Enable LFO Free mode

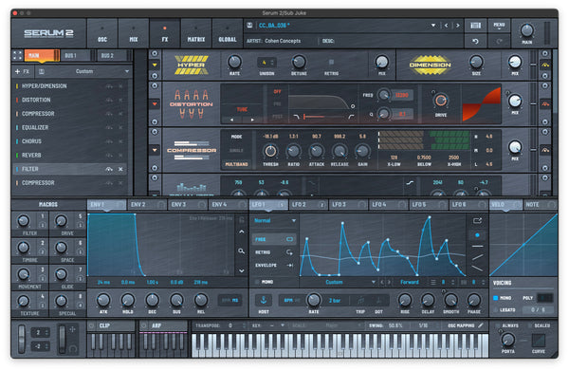274,239
